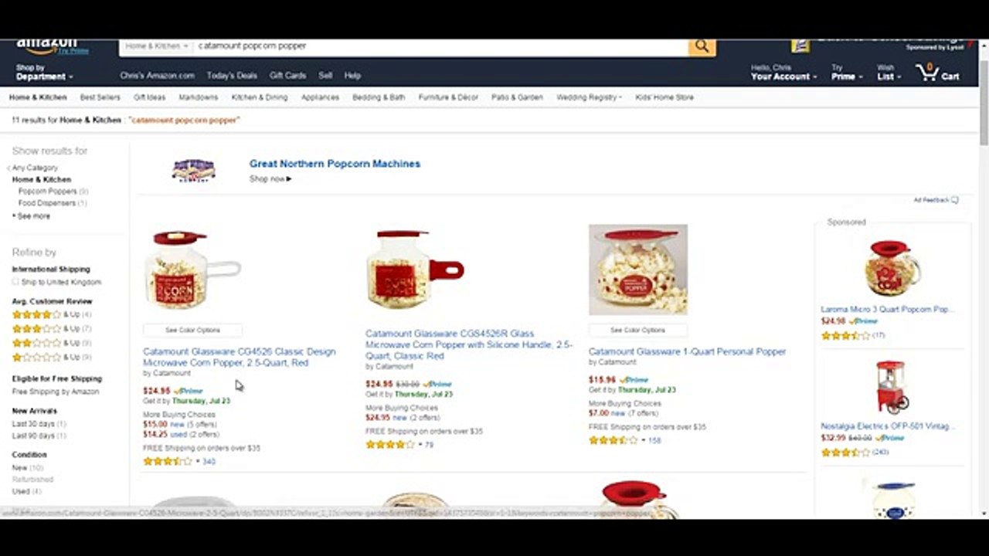
Task: Click star rating of Catamount 1-Quart Personal Popper
Action: pos(613,440)
